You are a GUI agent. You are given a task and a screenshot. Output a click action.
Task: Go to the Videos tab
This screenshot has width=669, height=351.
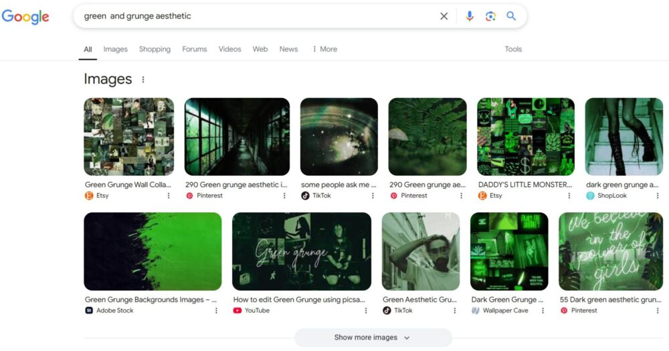click(x=229, y=49)
